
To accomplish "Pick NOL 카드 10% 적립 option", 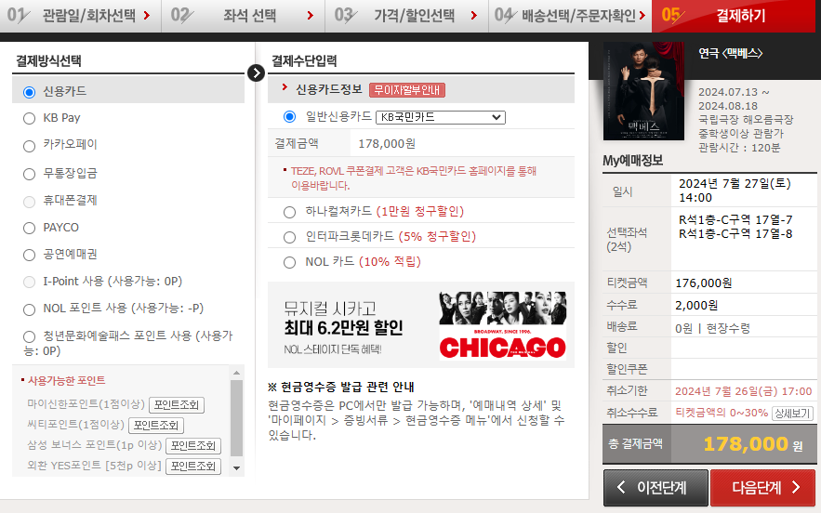I will coord(289,262).
